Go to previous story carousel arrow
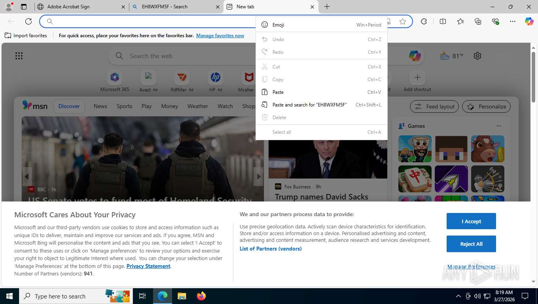The height and width of the screenshot is (304, 538). 27,177
